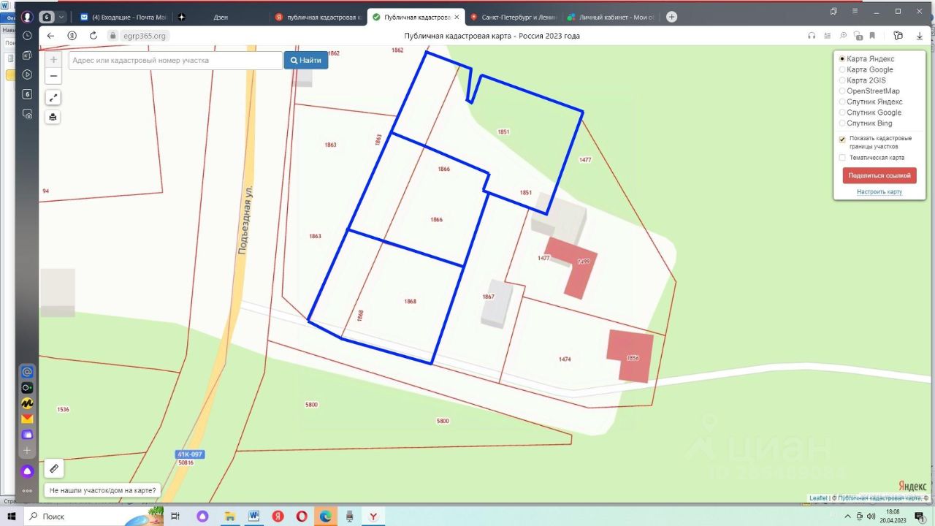Toggle fullscreen map view

click(x=53, y=97)
